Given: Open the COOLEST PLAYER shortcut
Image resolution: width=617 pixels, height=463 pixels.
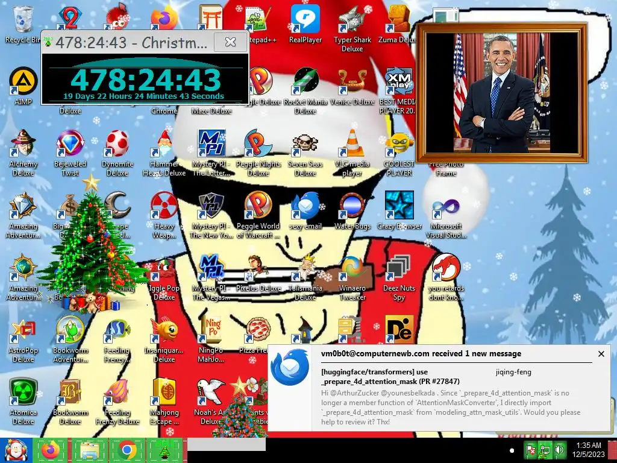Looking at the screenshot, I should click(399, 153).
